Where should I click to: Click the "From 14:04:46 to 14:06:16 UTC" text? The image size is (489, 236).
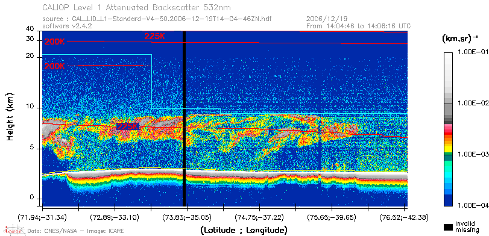[359, 26]
